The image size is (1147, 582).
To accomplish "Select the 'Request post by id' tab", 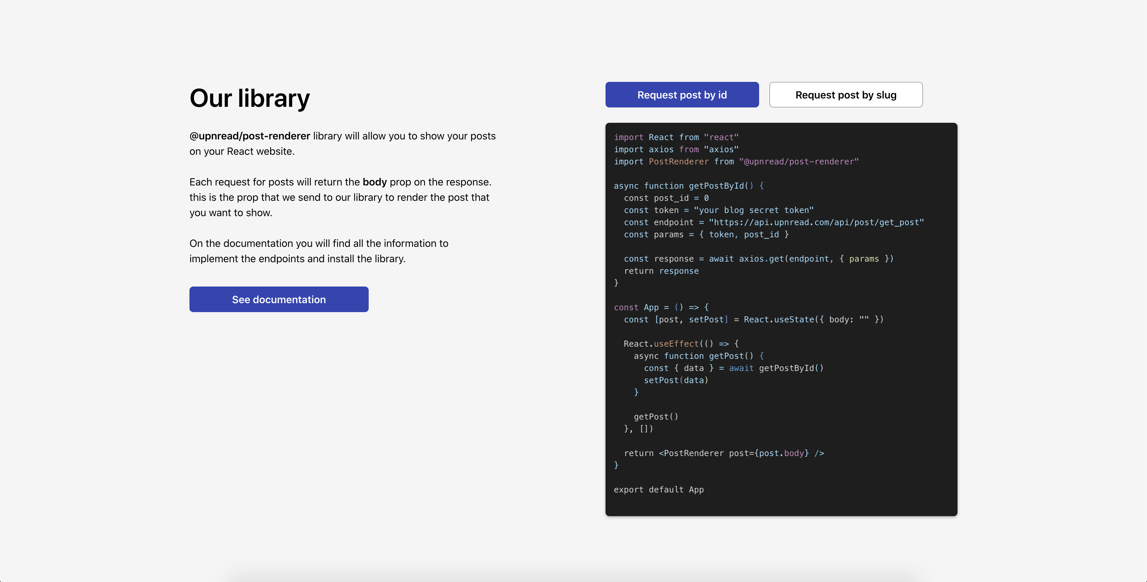I will click(682, 95).
